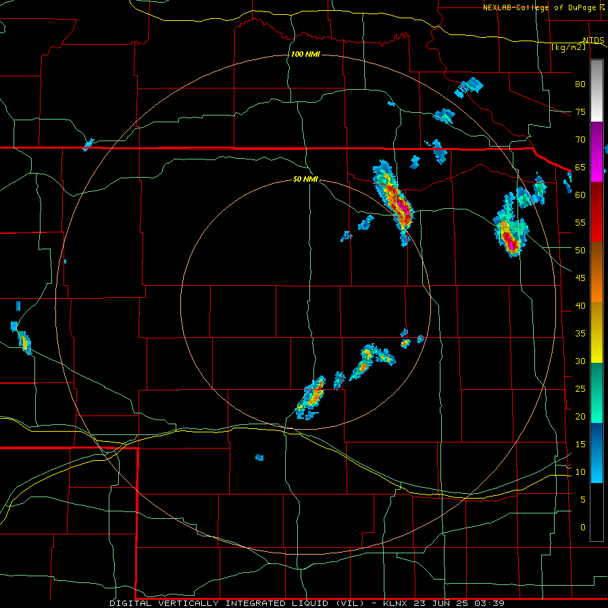Click the 65 value on the color scale

pos(580,167)
